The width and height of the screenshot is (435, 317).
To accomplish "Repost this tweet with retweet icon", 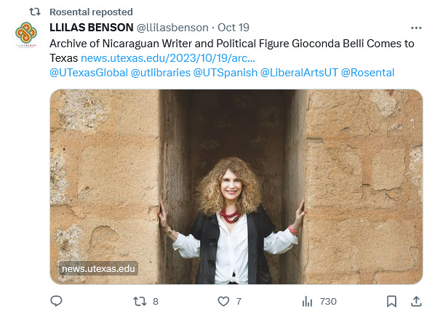I will click(140, 301).
